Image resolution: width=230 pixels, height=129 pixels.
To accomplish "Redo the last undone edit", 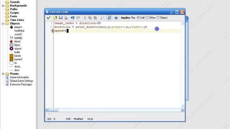I will click(78, 18).
